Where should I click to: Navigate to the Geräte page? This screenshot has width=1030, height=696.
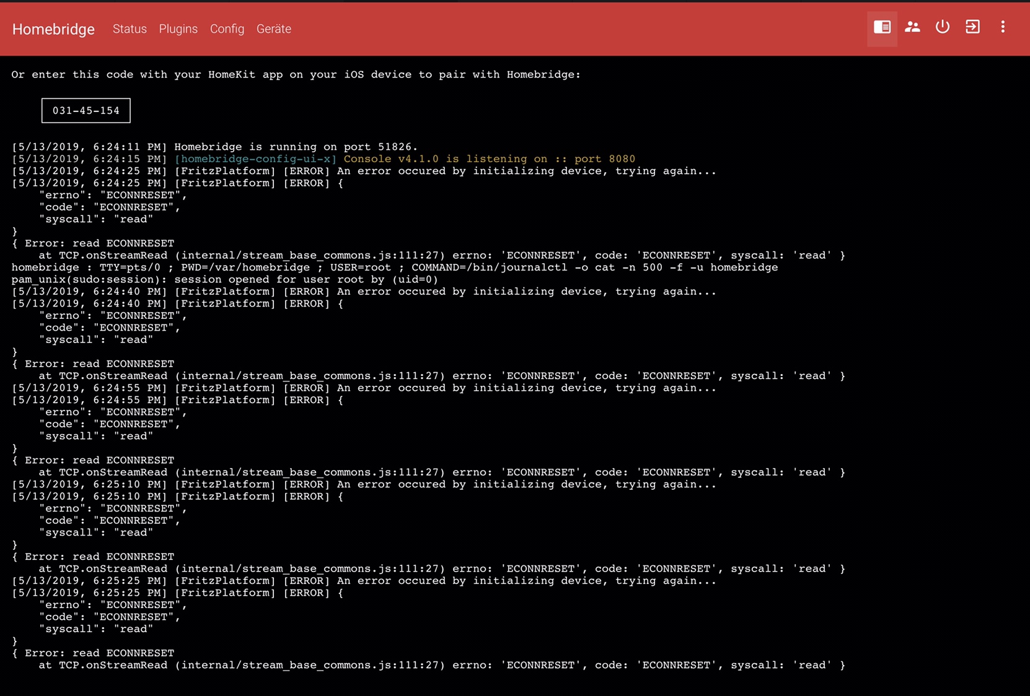click(x=273, y=29)
